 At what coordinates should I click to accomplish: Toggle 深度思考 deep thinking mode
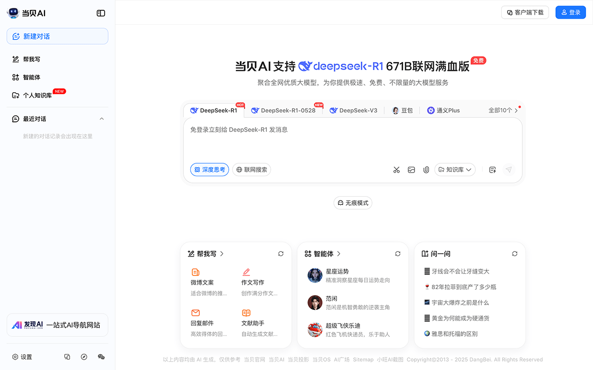pos(210,170)
